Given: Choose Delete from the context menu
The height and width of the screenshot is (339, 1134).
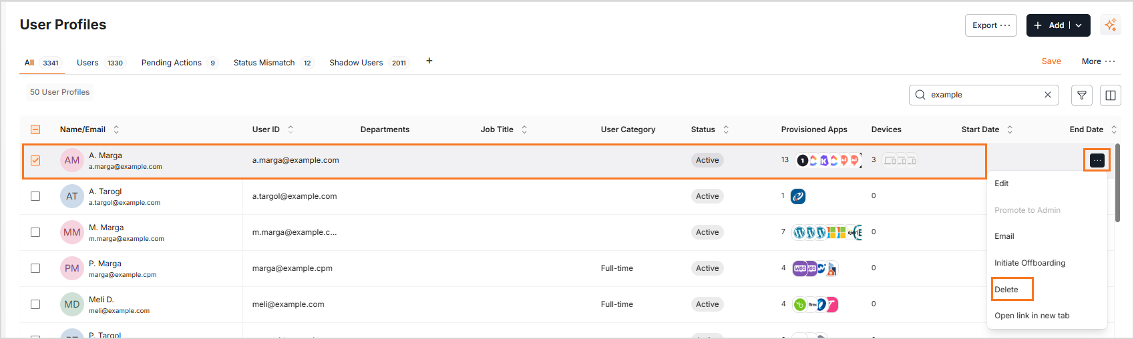Looking at the screenshot, I should click(x=1006, y=290).
